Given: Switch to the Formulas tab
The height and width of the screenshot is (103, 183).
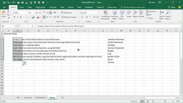Looking at the screenshot, I should coord(53,7).
